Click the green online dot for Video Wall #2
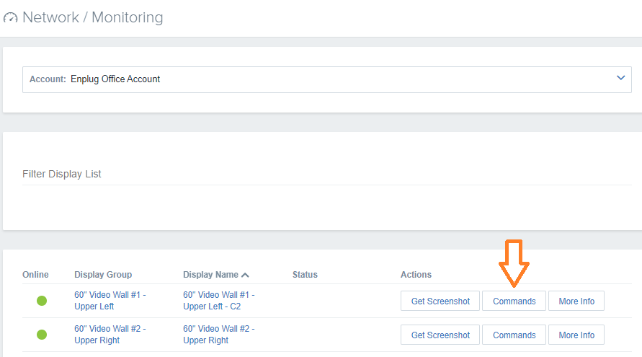Viewport: 642px width, 357px height. (x=42, y=335)
